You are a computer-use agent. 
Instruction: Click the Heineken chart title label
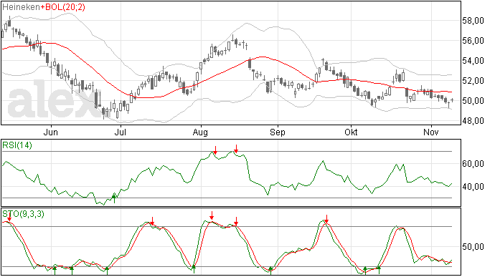tap(21, 7)
